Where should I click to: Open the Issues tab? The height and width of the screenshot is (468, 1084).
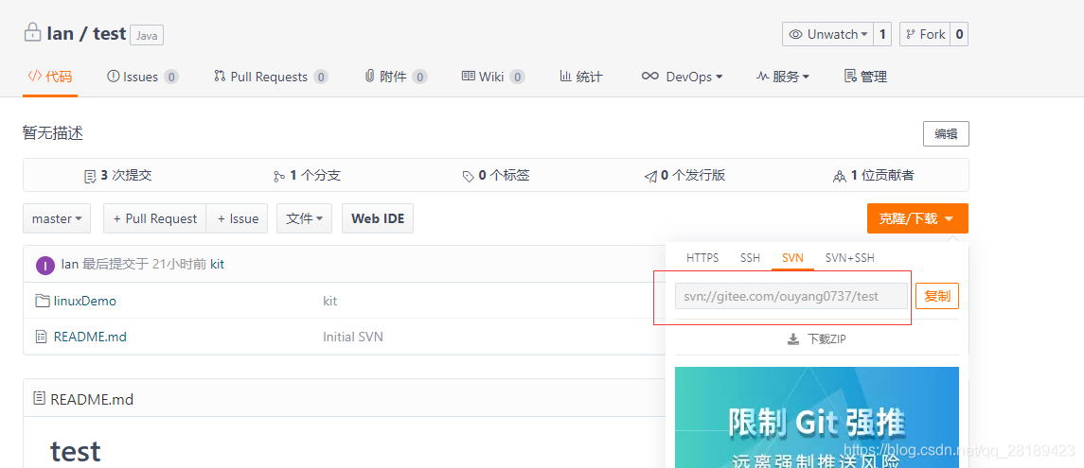tap(143, 76)
